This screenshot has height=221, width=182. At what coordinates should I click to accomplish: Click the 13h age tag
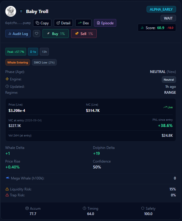44,52
